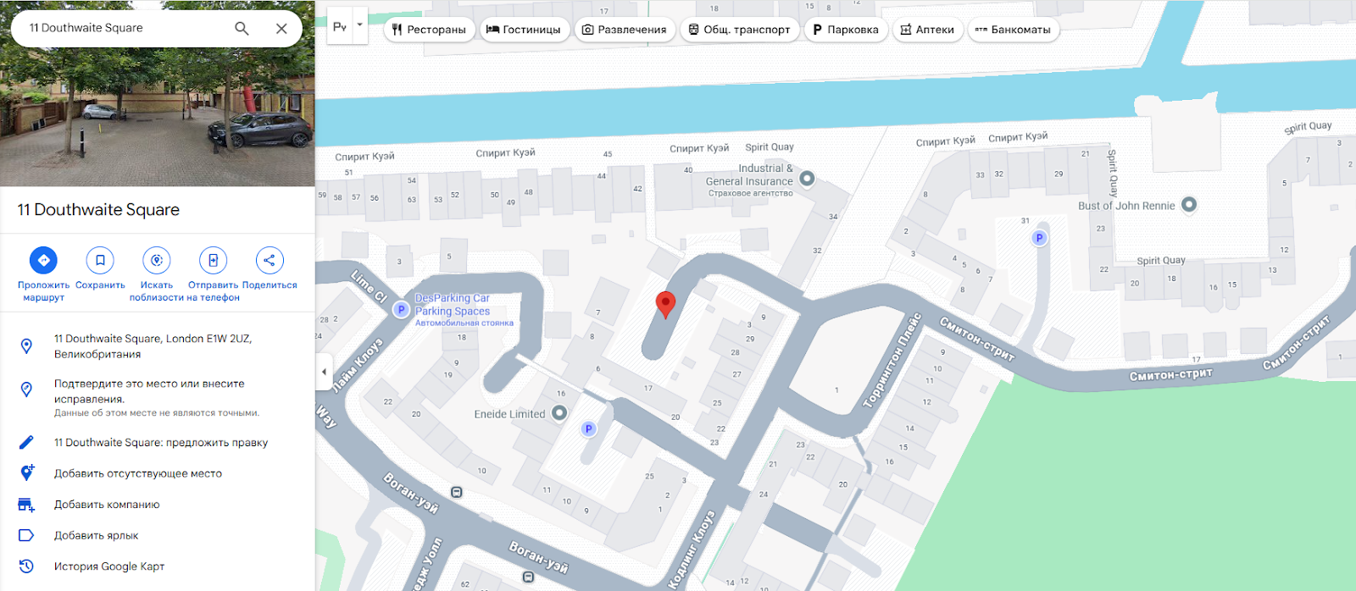The width and height of the screenshot is (1356, 591).
Task: Click the Сохранить bookmark icon
Action: tap(100, 261)
